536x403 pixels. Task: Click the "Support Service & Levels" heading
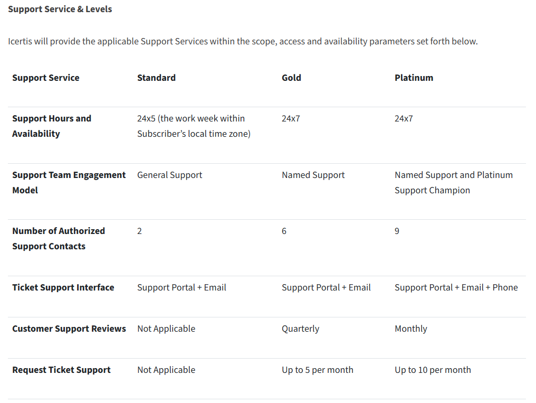(x=60, y=9)
